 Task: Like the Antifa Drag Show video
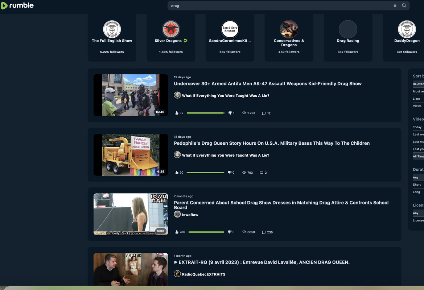pos(177,113)
